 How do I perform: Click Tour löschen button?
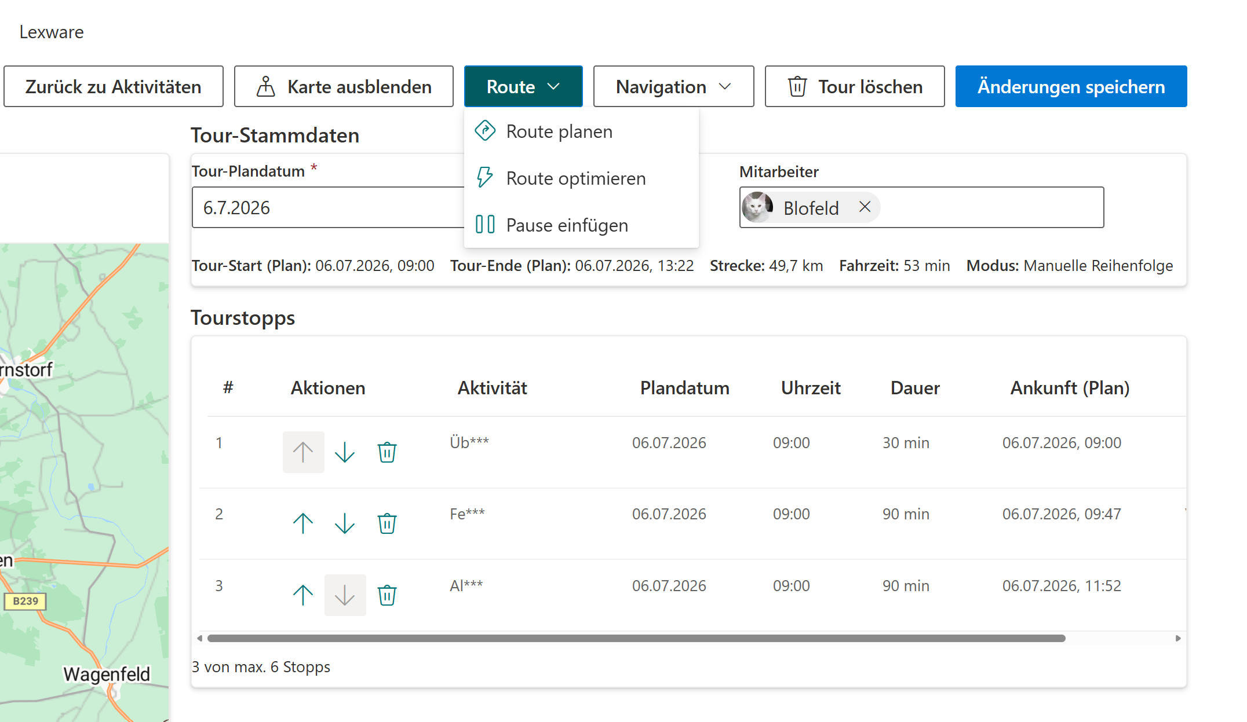click(x=855, y=86)
